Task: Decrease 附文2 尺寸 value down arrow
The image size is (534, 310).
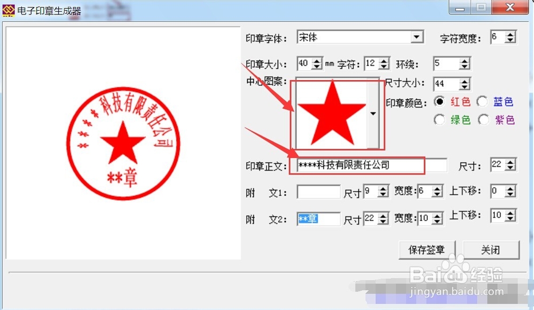Action: point(383,221)
